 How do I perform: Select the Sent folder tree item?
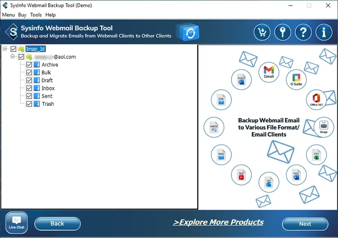tap(47, 96)
